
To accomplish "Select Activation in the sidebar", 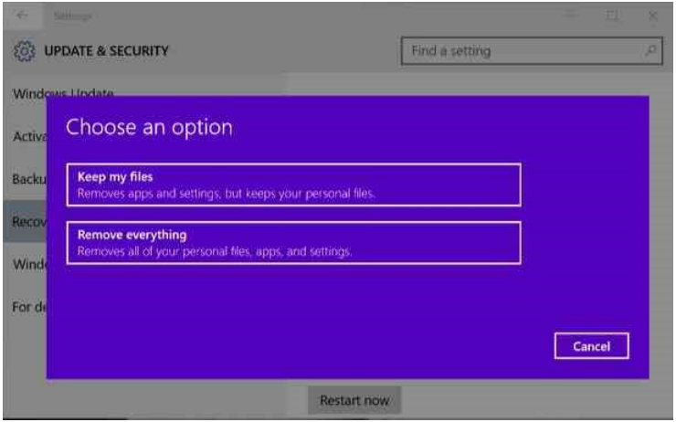I will coord(25,137).
